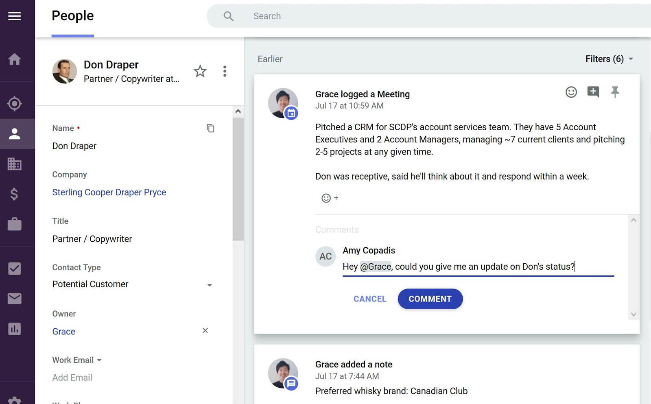
Task: Select the People icon in sidebar
Action: [x=14, y=134]
